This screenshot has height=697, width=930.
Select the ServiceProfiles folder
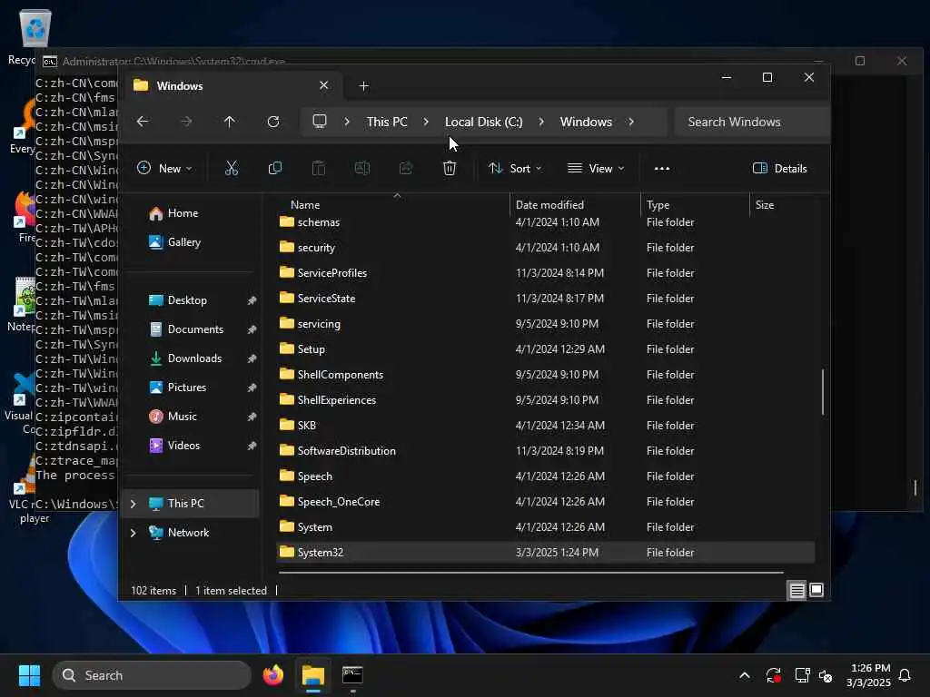(546, 273)
